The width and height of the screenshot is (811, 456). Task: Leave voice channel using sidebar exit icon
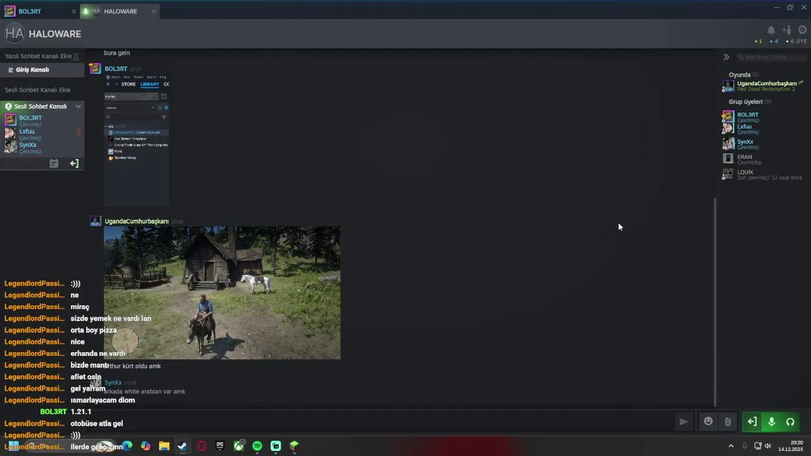tap(74, 163)
